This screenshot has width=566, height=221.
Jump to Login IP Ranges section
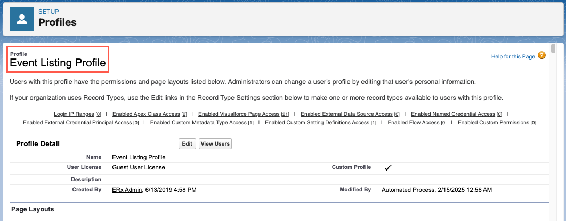(74, 114)
